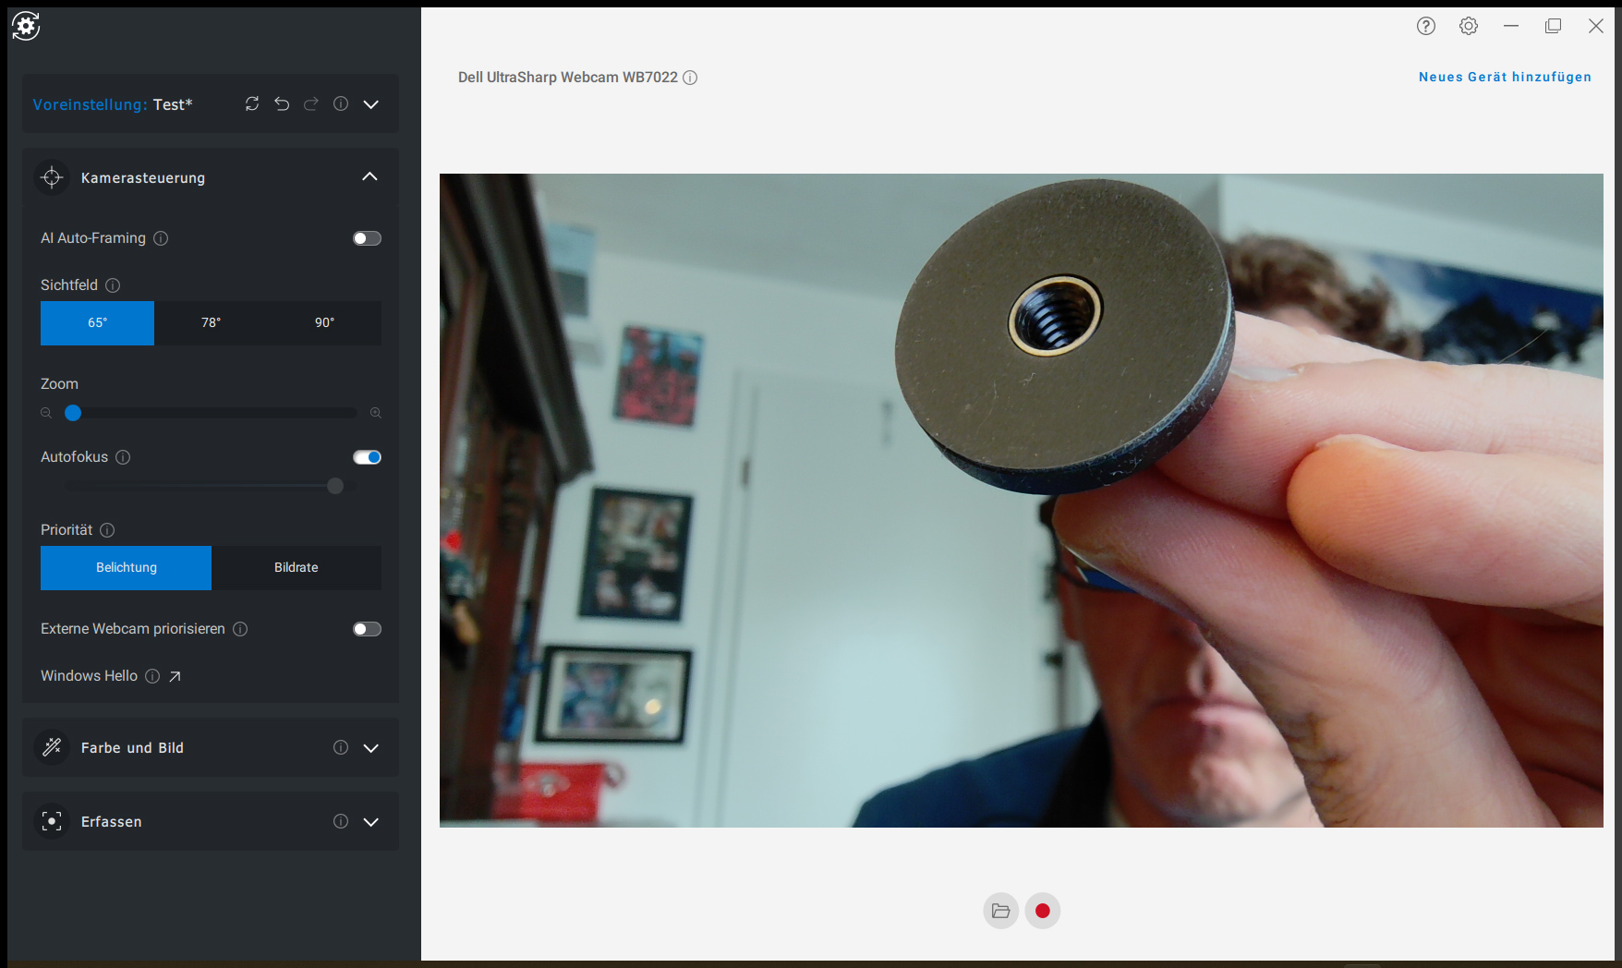Screen dimensions: 1622x968
Task: Click the Farbe und Bild wand icon
Action: tap(52, 747)
